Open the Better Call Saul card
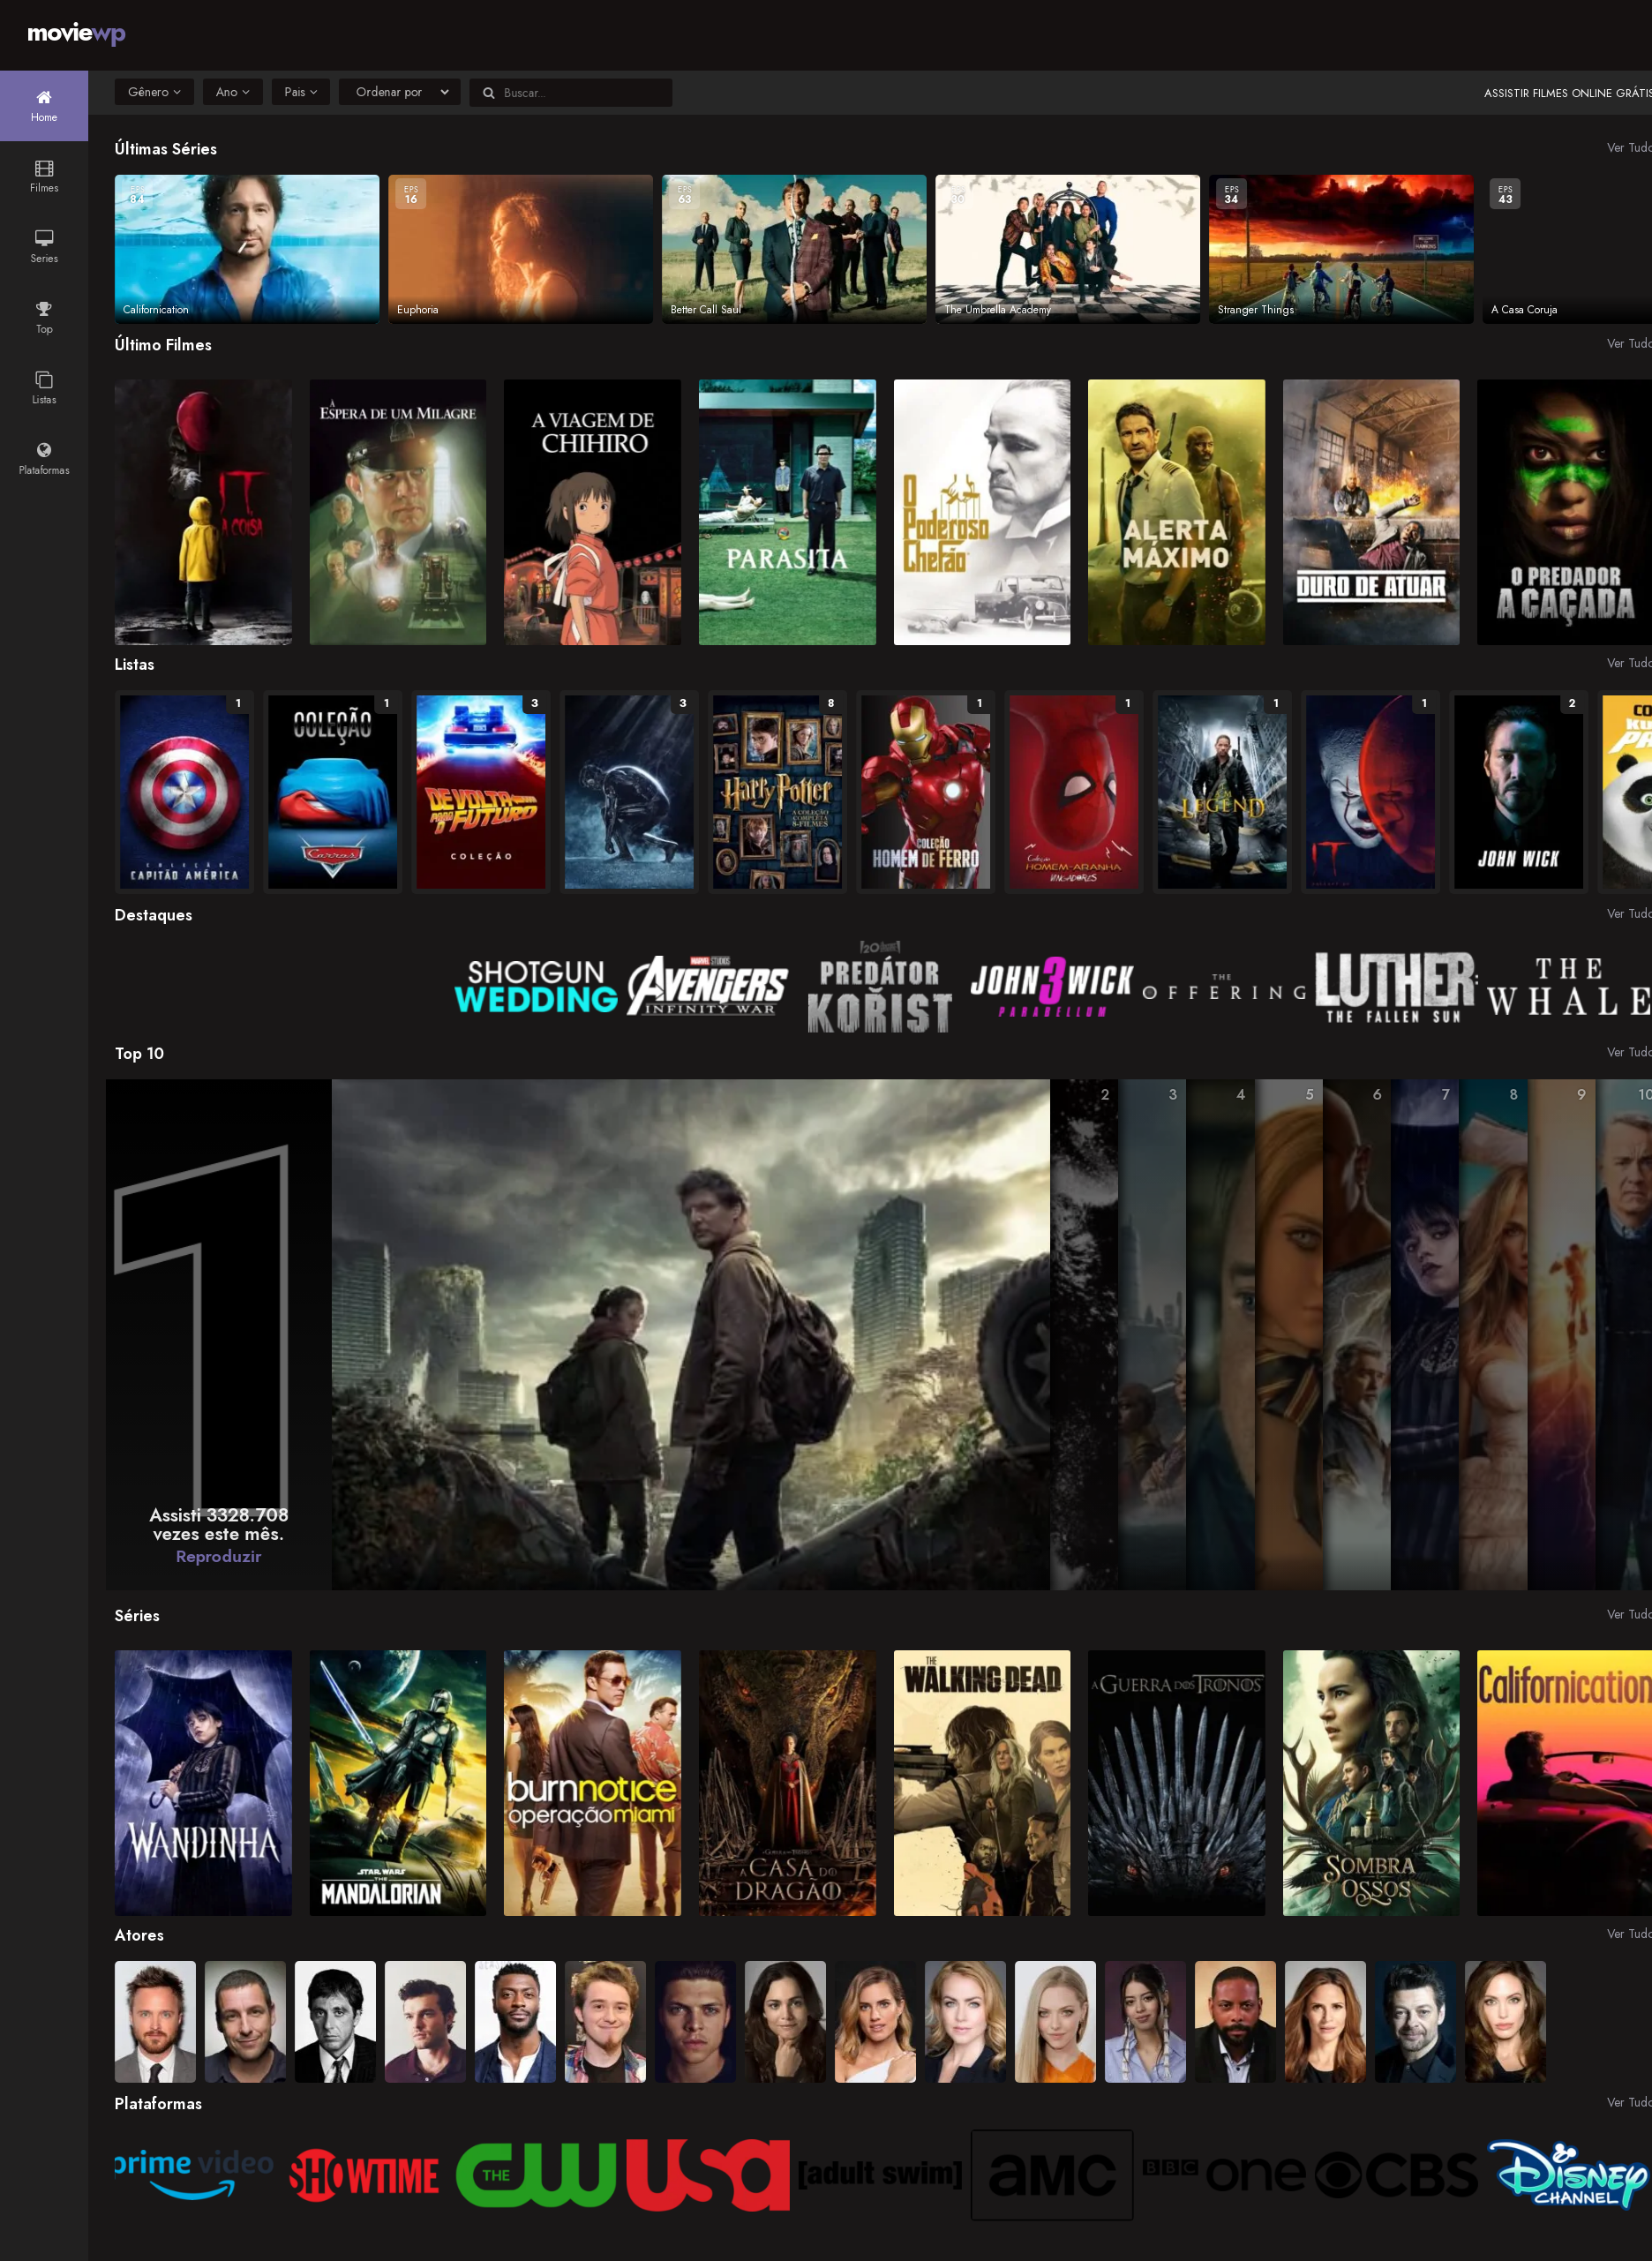Image resolution: width=1652 pixels, height=2261 pixels. [x=794, y=249]
